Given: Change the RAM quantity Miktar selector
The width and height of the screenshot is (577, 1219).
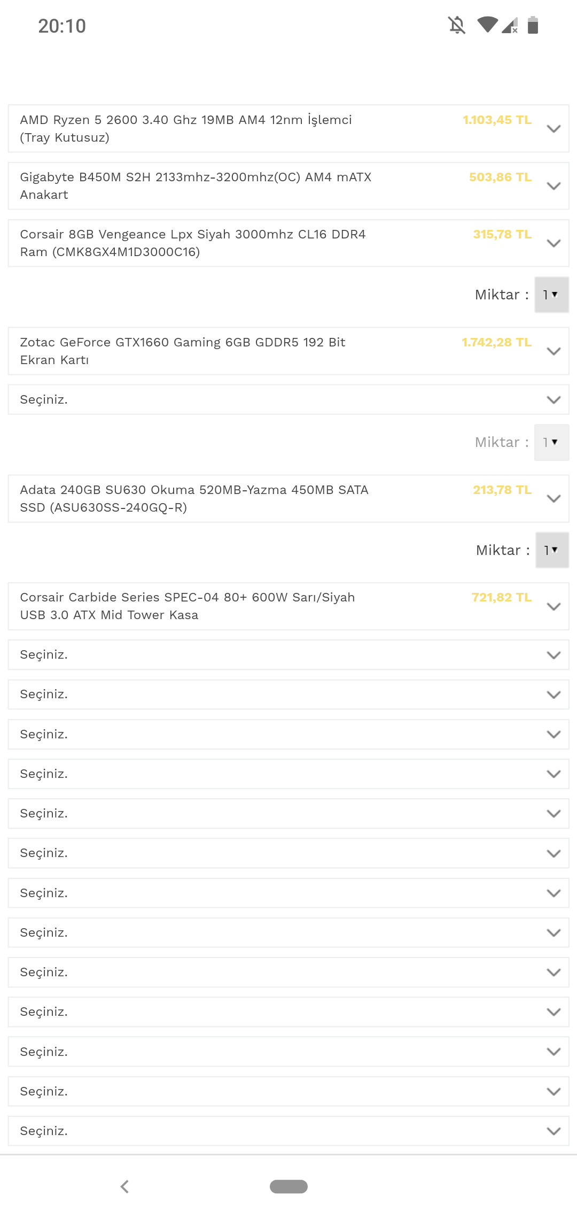Looking at the screenshot, I should coord(551,295).
